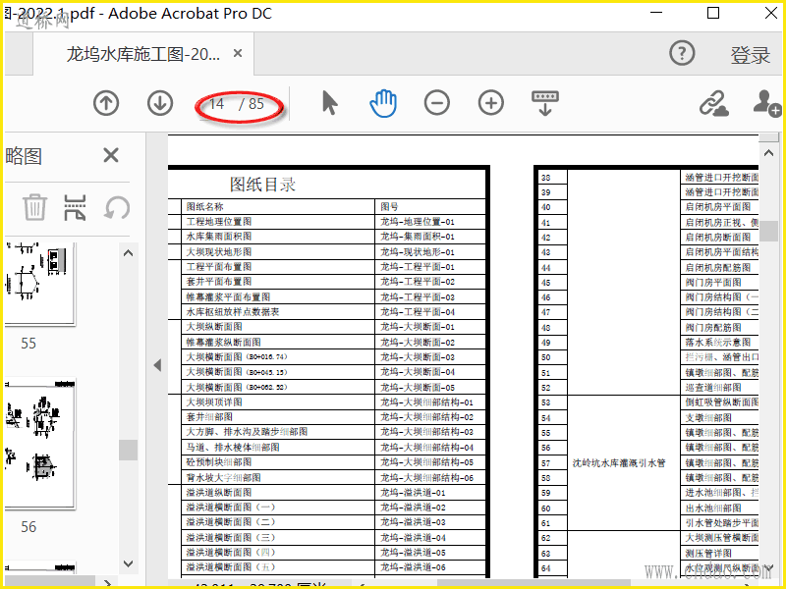Zoom out with the minus icon
Viewport: 786px width, 589px height.
pos(437,103)
